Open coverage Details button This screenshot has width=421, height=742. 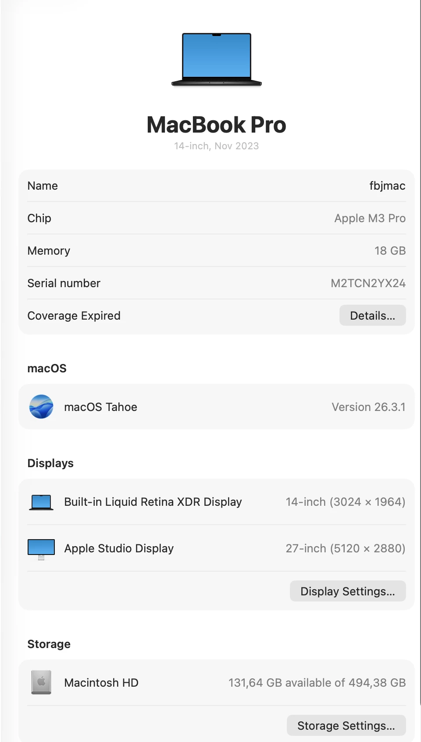(x=372, y=316)
